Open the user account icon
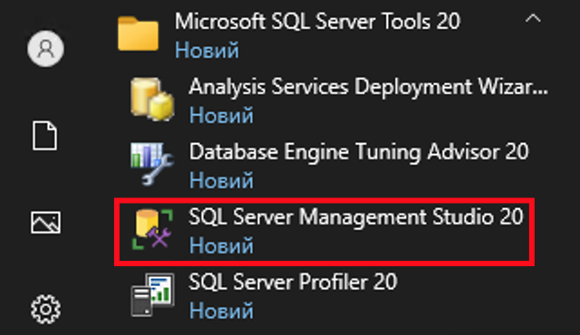This screenshot has height=335, width=580. click(45, 49)
